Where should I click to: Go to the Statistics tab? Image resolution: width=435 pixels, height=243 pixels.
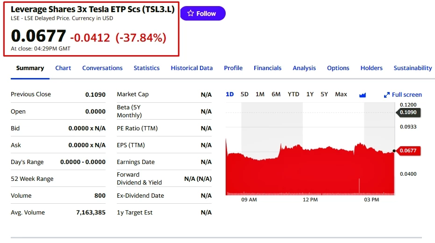tap(147, 68)
